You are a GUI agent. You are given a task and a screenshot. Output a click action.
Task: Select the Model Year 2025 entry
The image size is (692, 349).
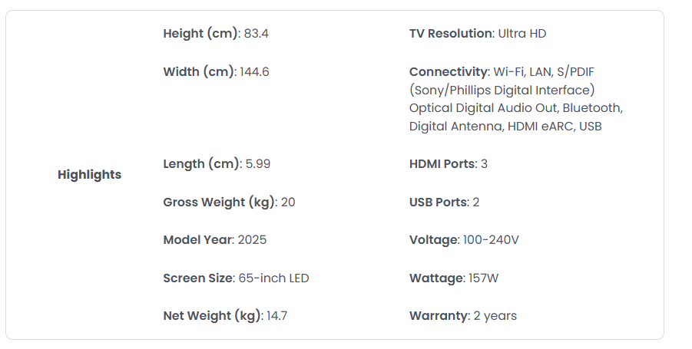[215, 240]
